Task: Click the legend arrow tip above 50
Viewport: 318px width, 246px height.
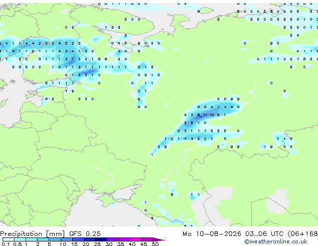Action: point(160,239)
